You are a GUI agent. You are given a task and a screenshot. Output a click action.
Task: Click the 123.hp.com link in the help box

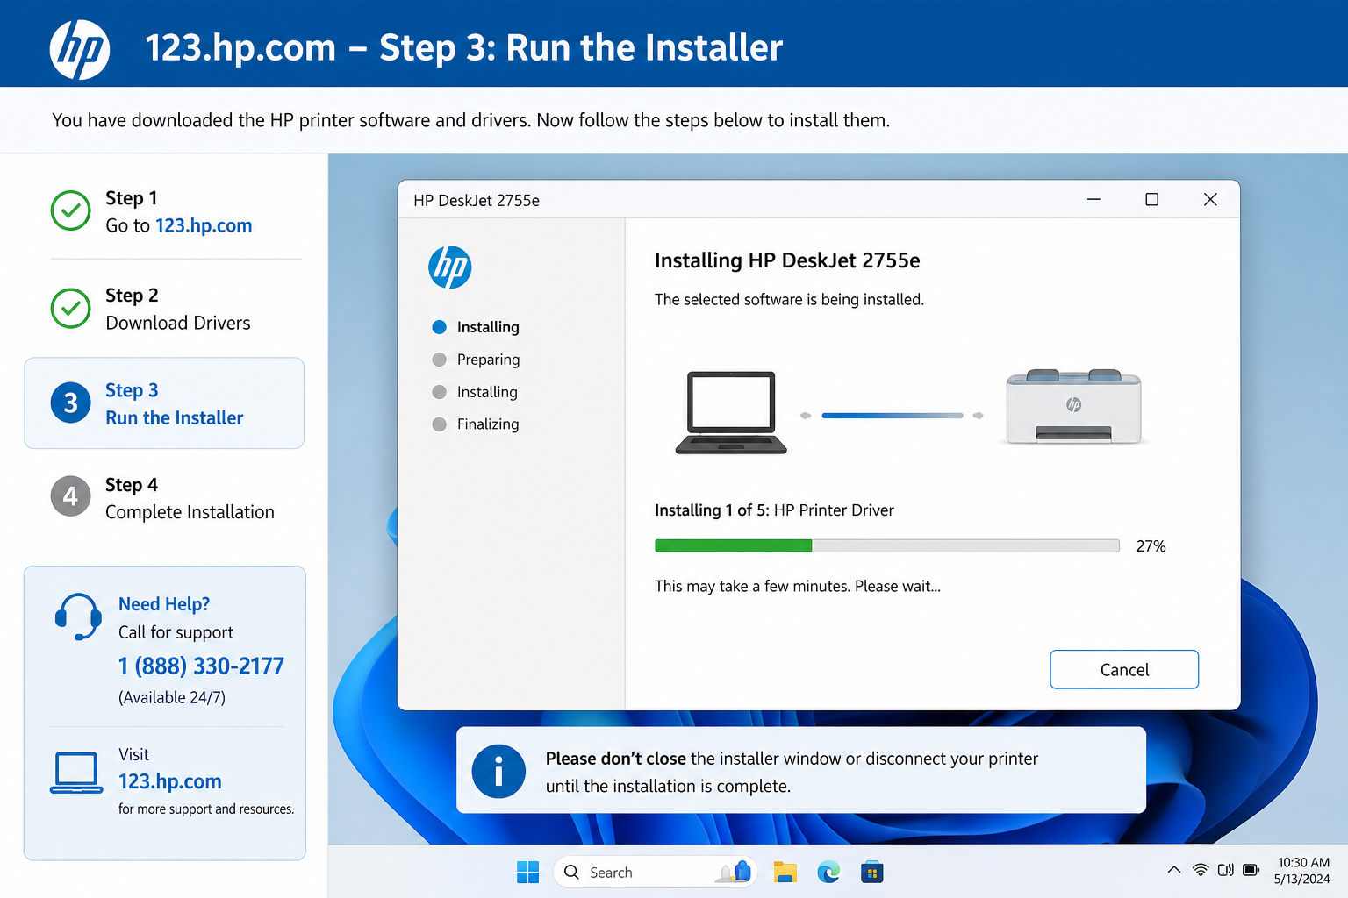pos(170,781)
